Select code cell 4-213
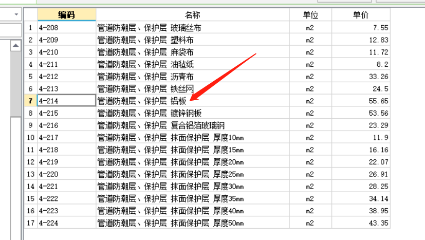 point(67,89)
